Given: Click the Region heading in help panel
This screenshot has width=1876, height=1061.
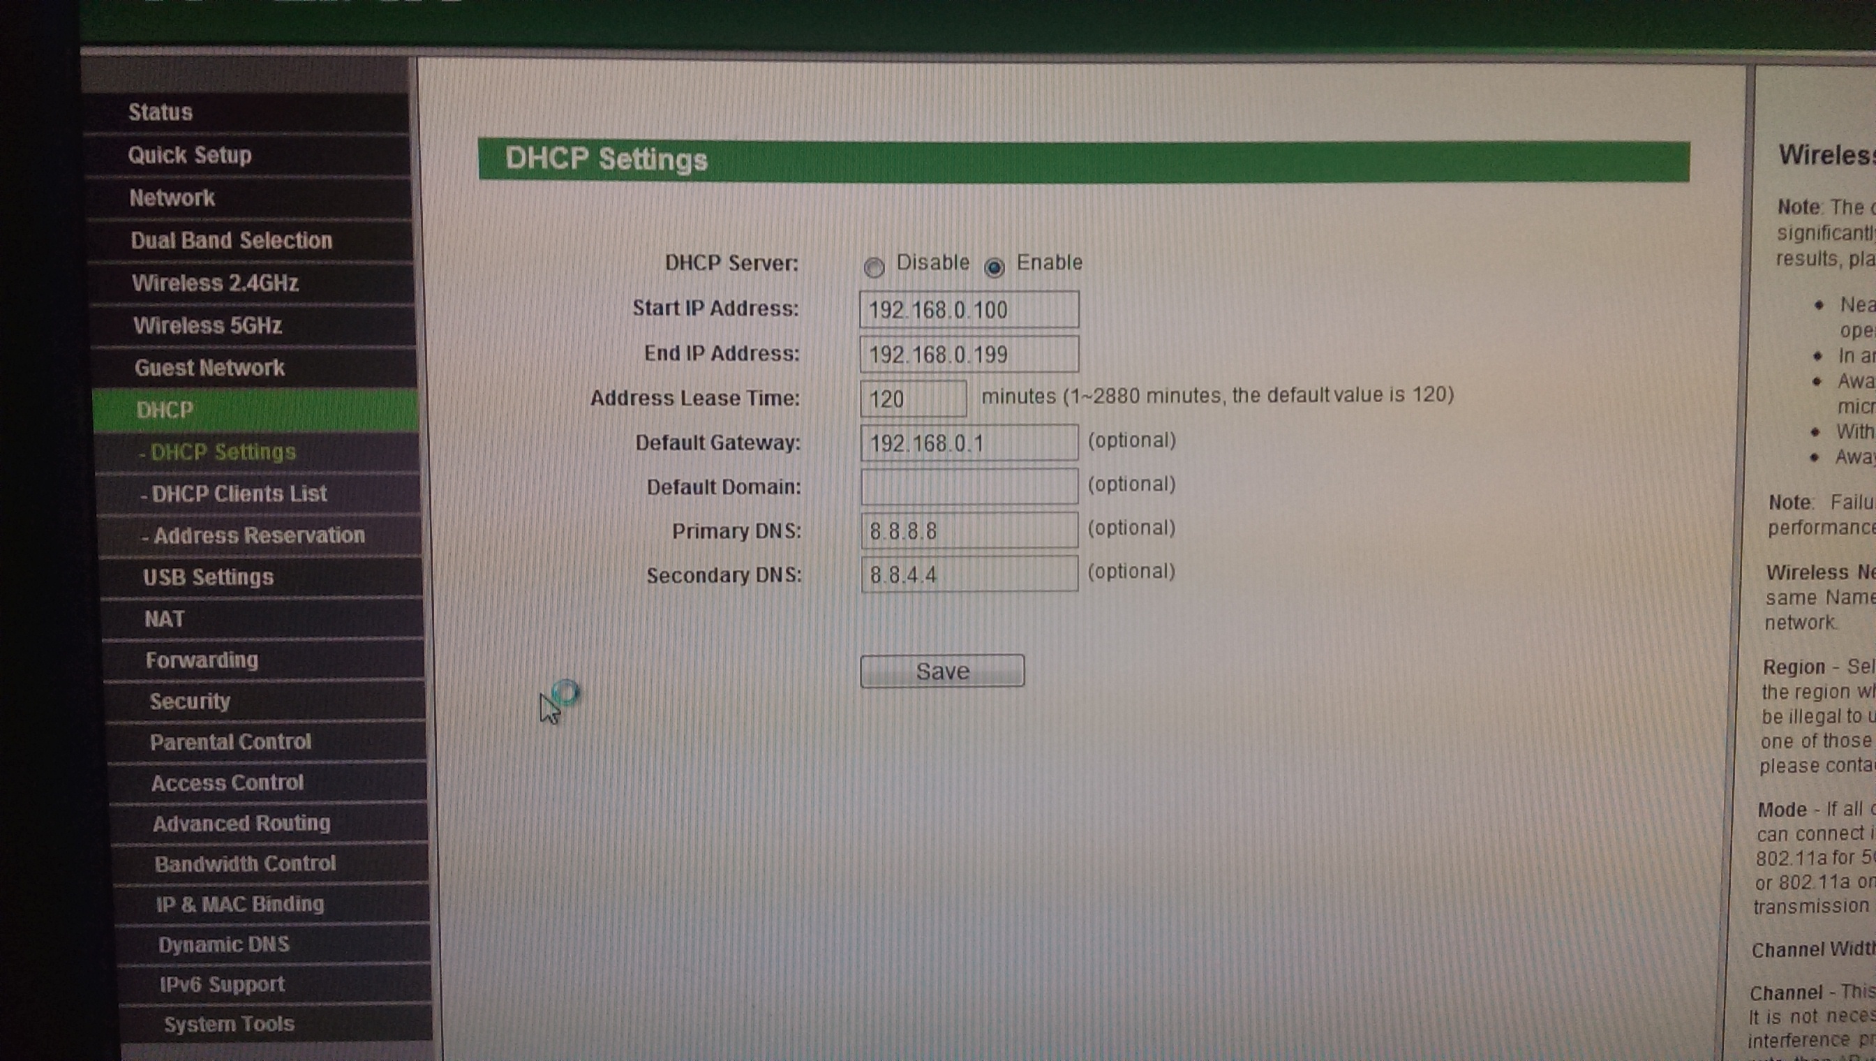Looking at the screenshot, I should coord(1794,667).
